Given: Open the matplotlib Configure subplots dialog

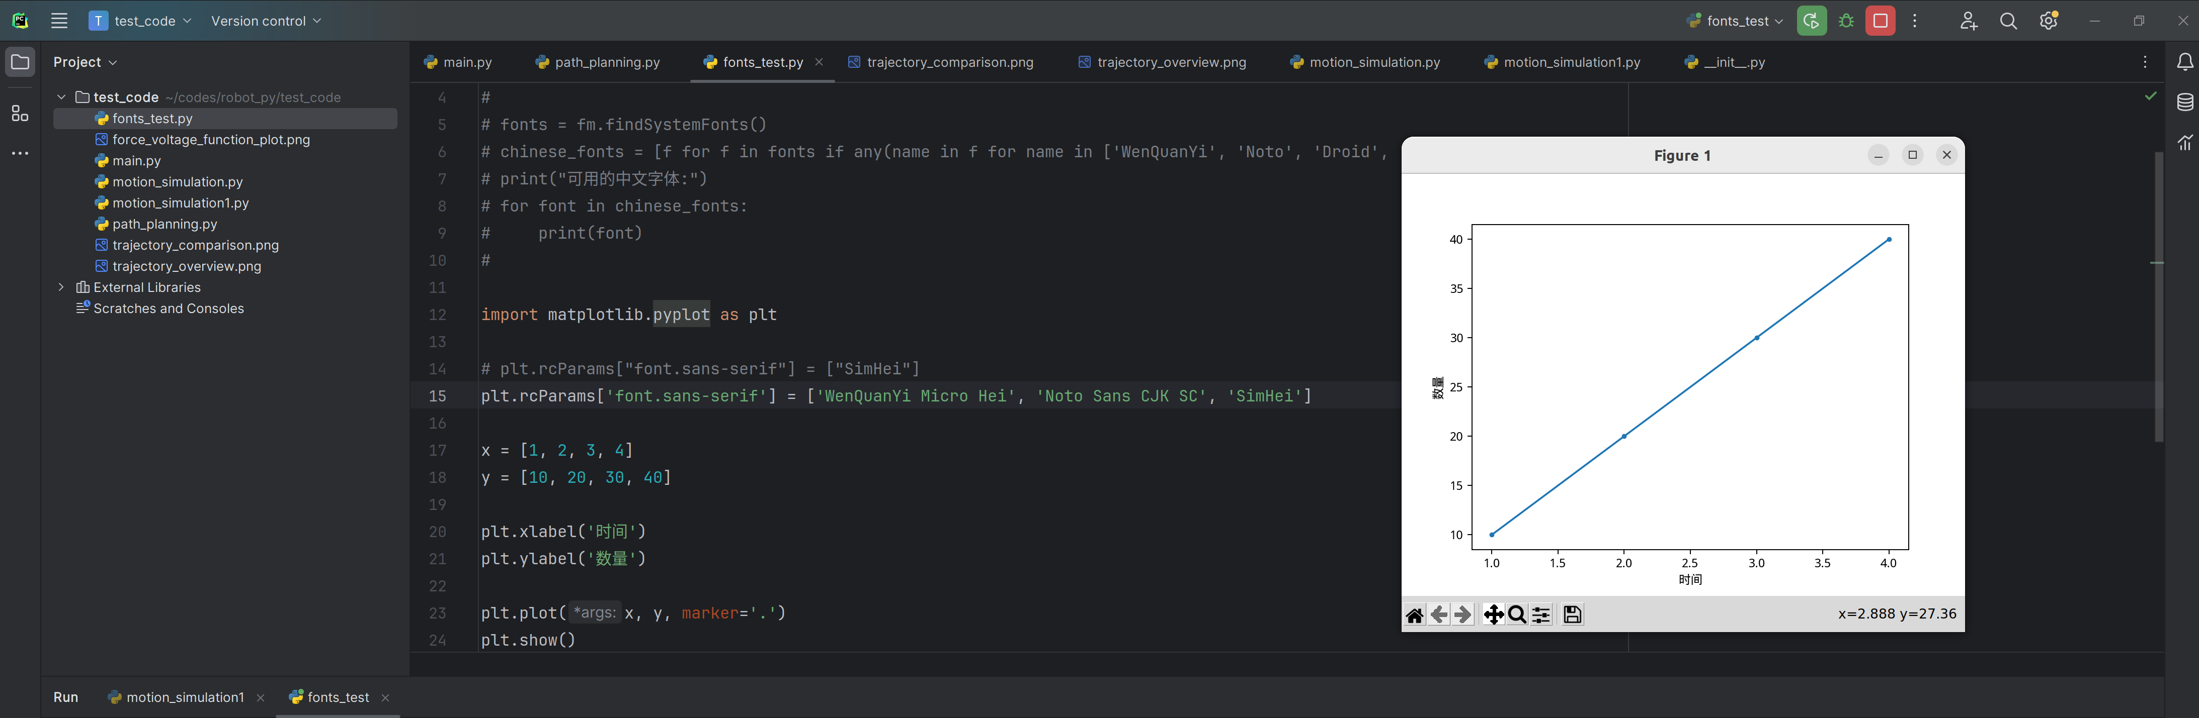Looking at the screenshot, I should pos(1541,615).
